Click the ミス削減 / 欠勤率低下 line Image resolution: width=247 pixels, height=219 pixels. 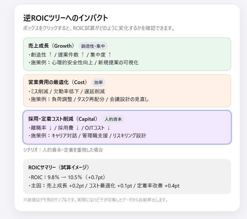(x=67, y=91)
